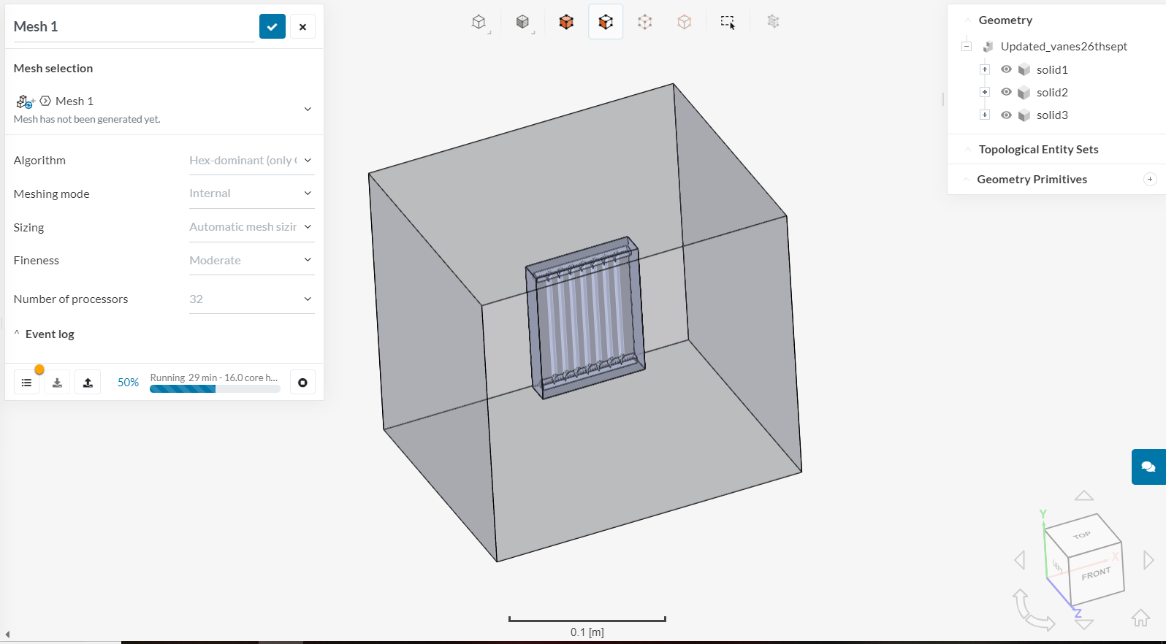1166x644 pixels.
Task: Confirm Mesh 1 settings with the checkmark button
Action: pyautogui.click(x=272, y=27)
